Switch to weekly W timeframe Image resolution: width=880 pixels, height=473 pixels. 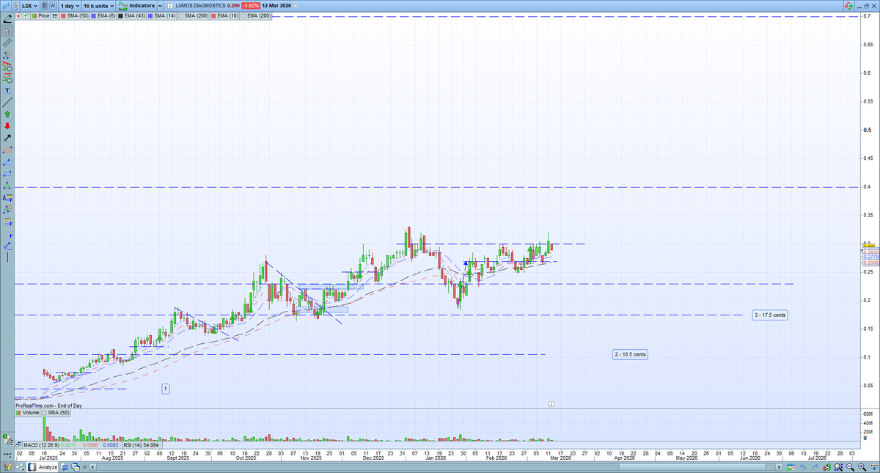(x=52, y=5)
